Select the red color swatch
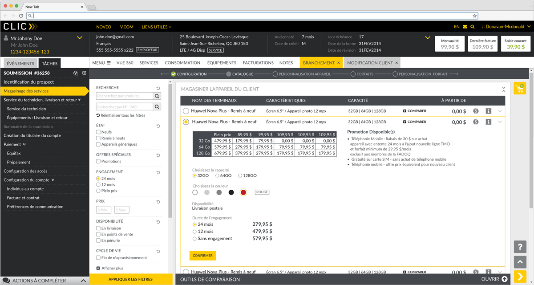 [x=243, y=192]
